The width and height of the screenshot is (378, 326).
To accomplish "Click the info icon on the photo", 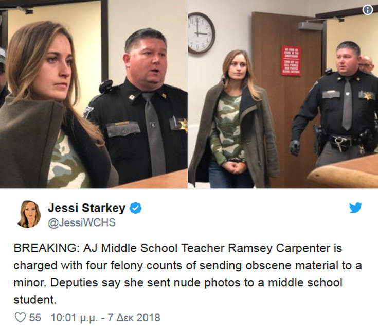I will [367, 10].
